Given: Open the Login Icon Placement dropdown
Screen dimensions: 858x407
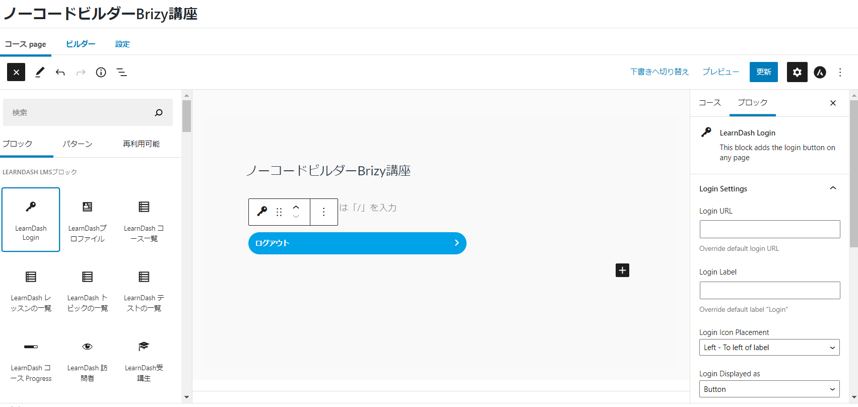Looking at the screenshot, I should click(769, 348).
